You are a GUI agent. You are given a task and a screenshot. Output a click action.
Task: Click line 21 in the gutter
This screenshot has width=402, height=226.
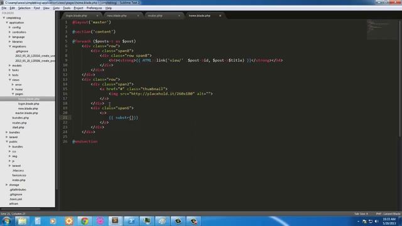tap(65, 117)
